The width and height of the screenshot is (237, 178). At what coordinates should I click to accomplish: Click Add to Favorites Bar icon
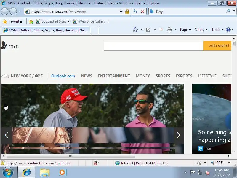(31, 21)
